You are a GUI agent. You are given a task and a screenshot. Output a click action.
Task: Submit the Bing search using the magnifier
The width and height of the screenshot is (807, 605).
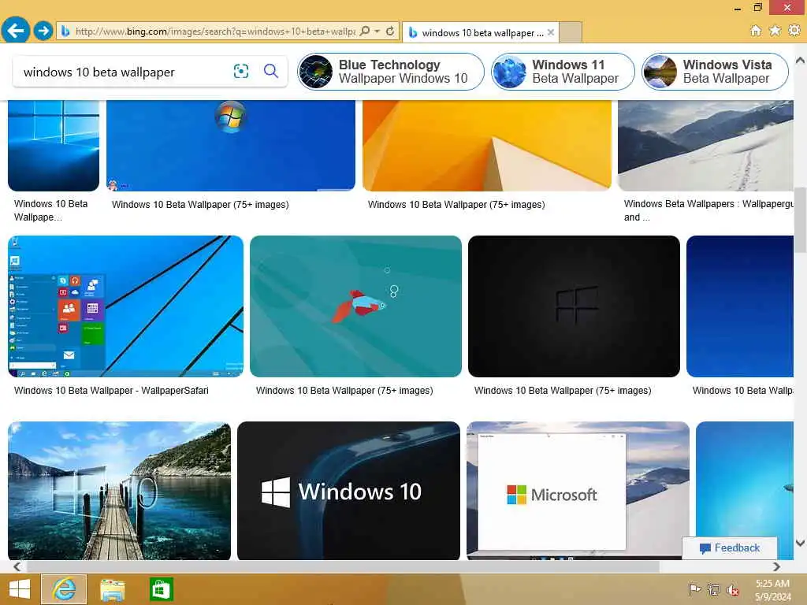pyautogui.click(x=271, y=71)
